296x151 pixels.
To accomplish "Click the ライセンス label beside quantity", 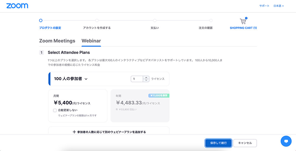I will point(158,79).
